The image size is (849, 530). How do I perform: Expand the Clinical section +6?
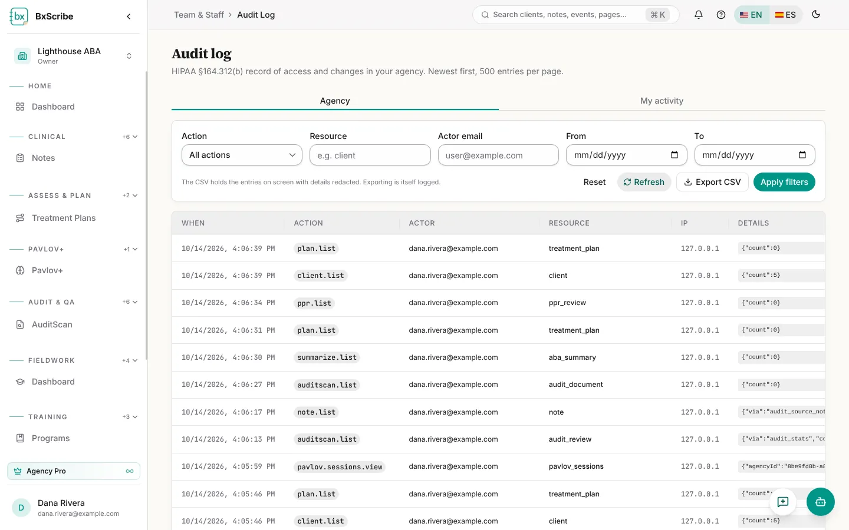(130, 137)
